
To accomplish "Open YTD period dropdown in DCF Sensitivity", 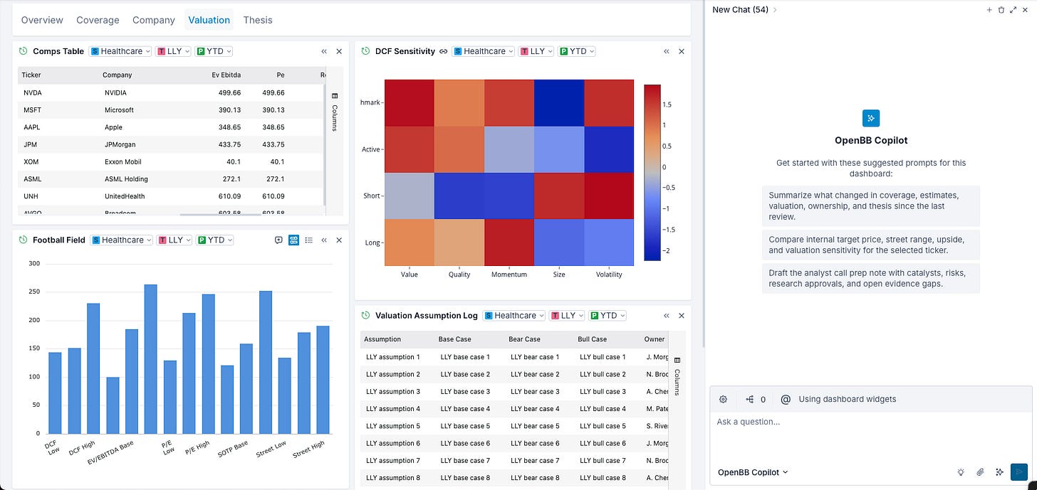I will click(x=578, y=51).
